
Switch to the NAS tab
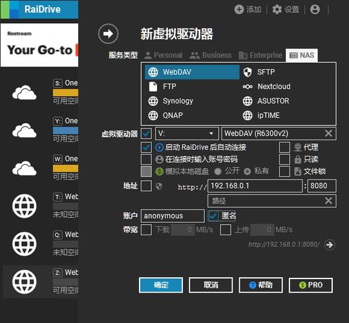[x=302, y=55]
